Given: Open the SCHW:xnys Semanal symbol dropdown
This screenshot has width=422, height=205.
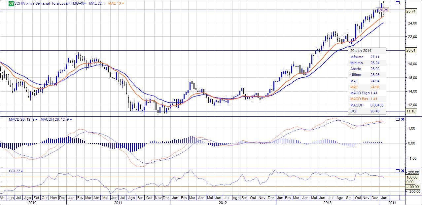Looking at the screenshot, I should click(x=85, y=3).
